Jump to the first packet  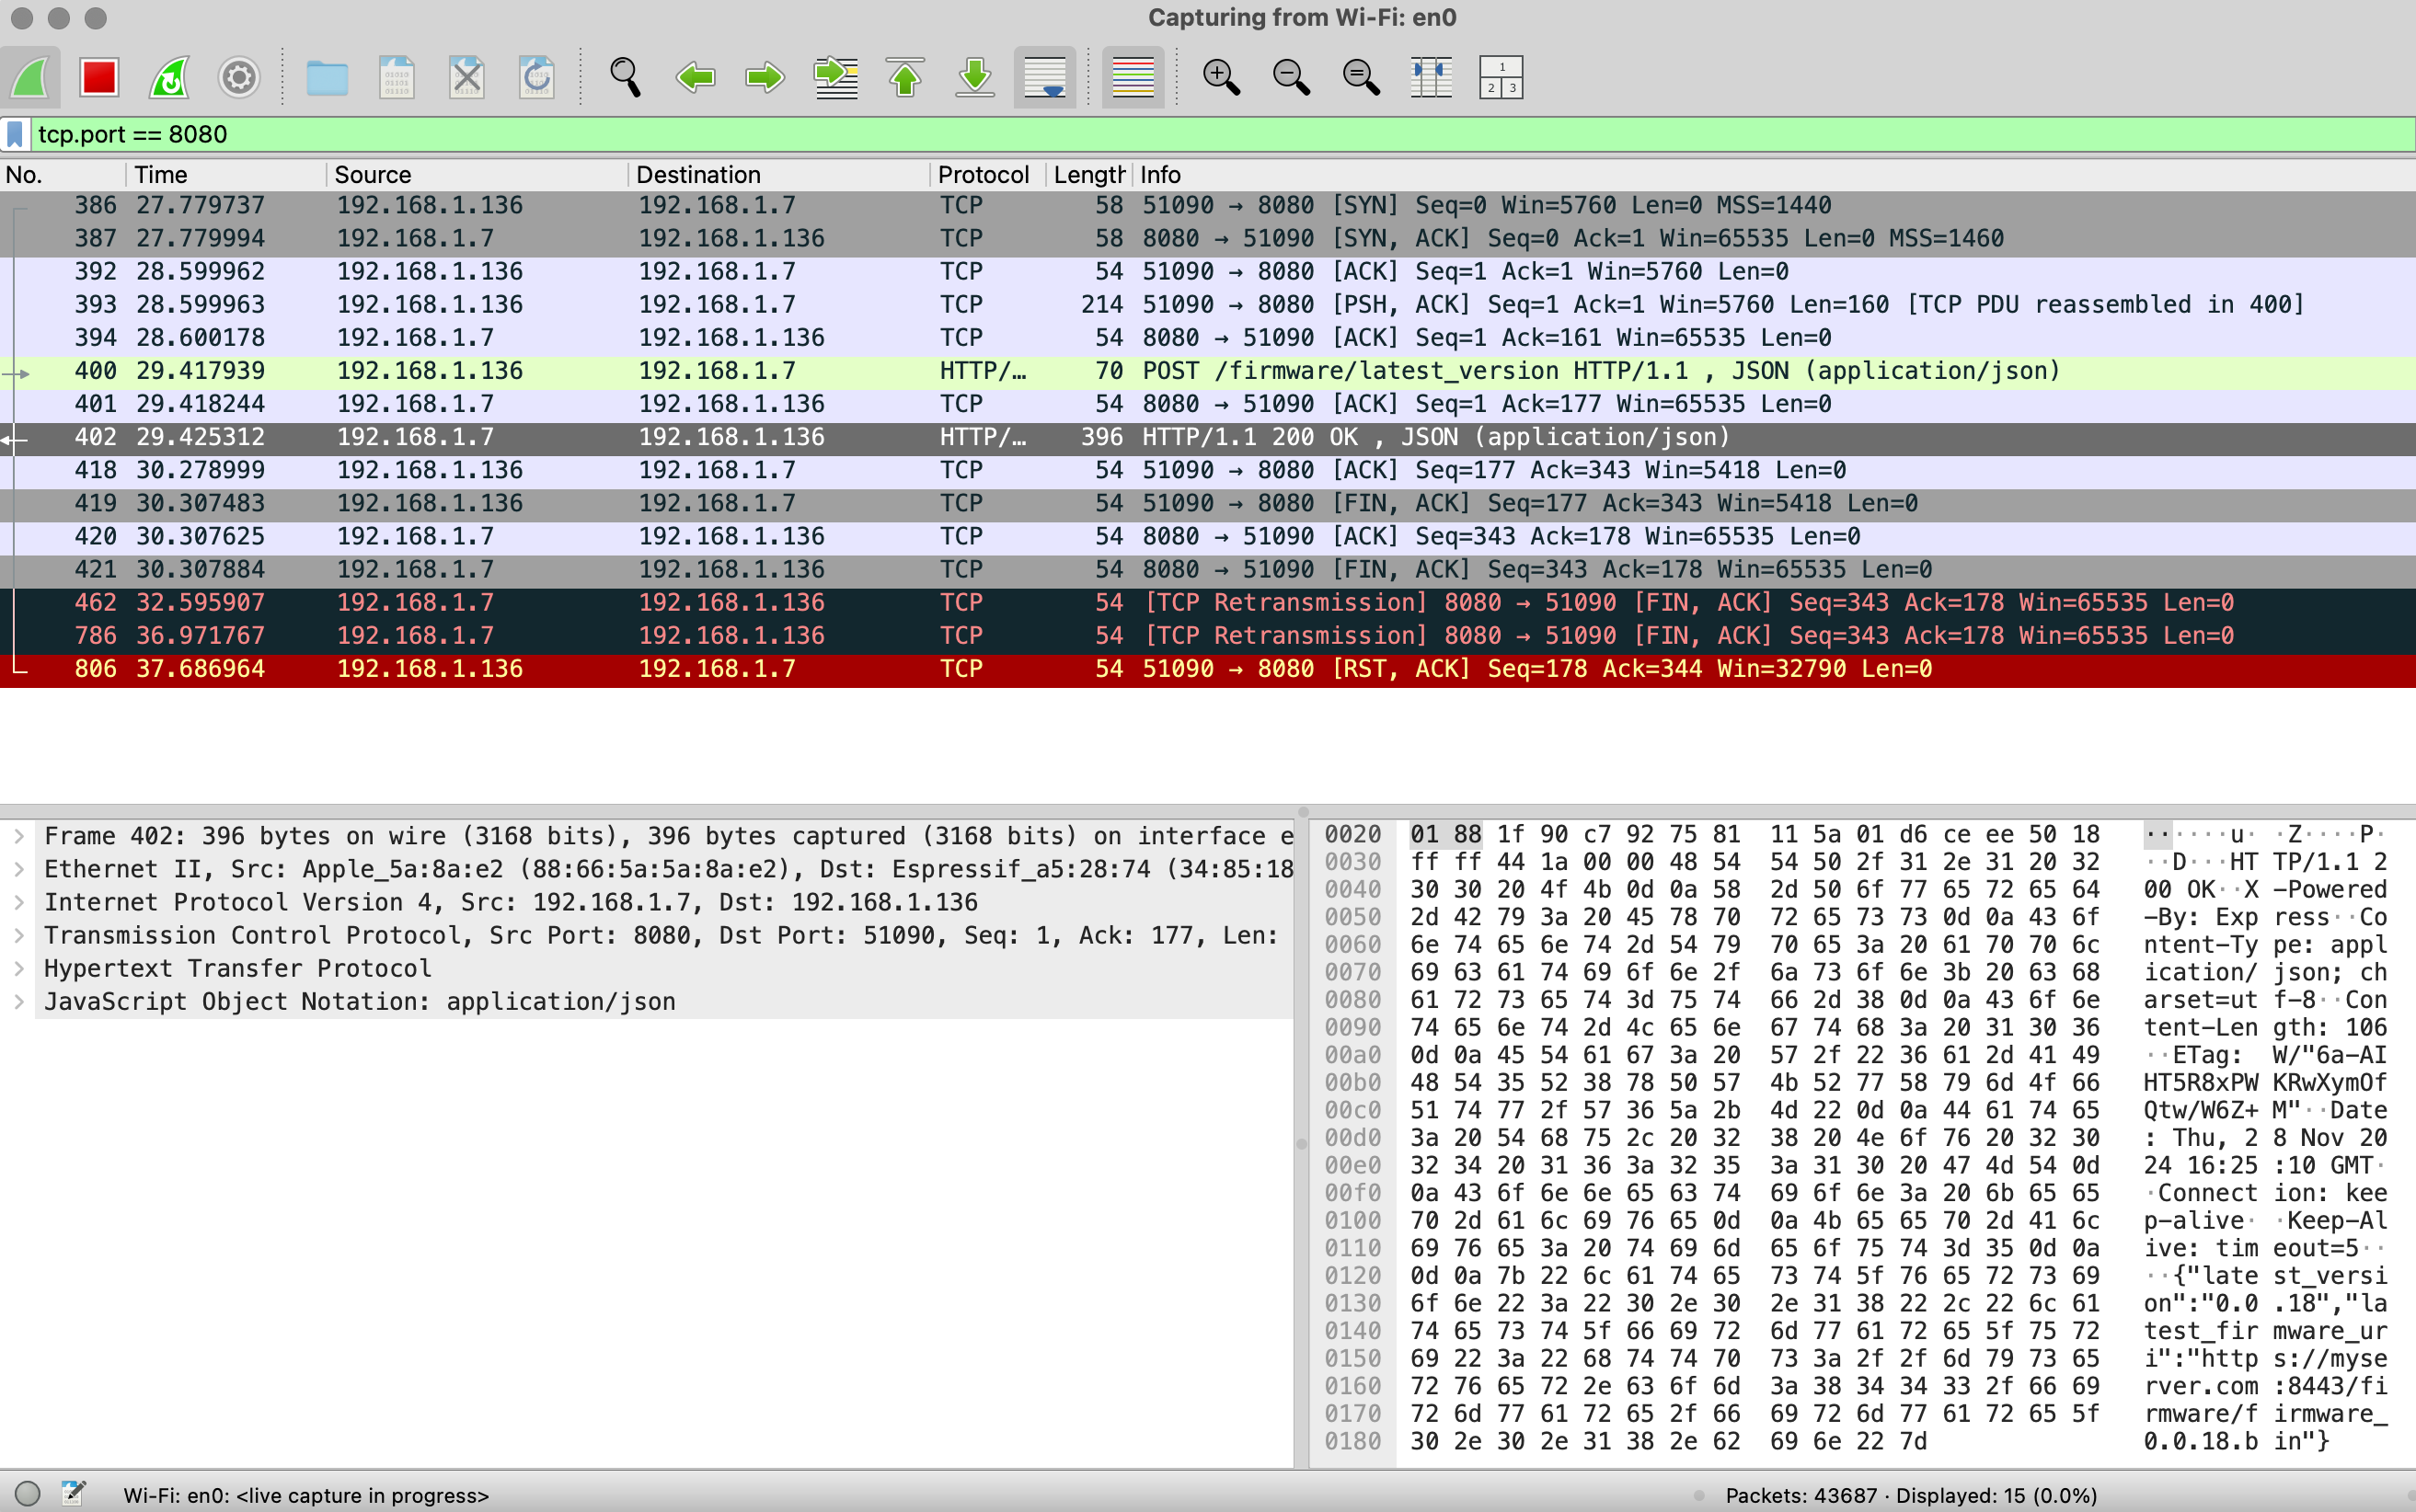(x=905, y=77)
